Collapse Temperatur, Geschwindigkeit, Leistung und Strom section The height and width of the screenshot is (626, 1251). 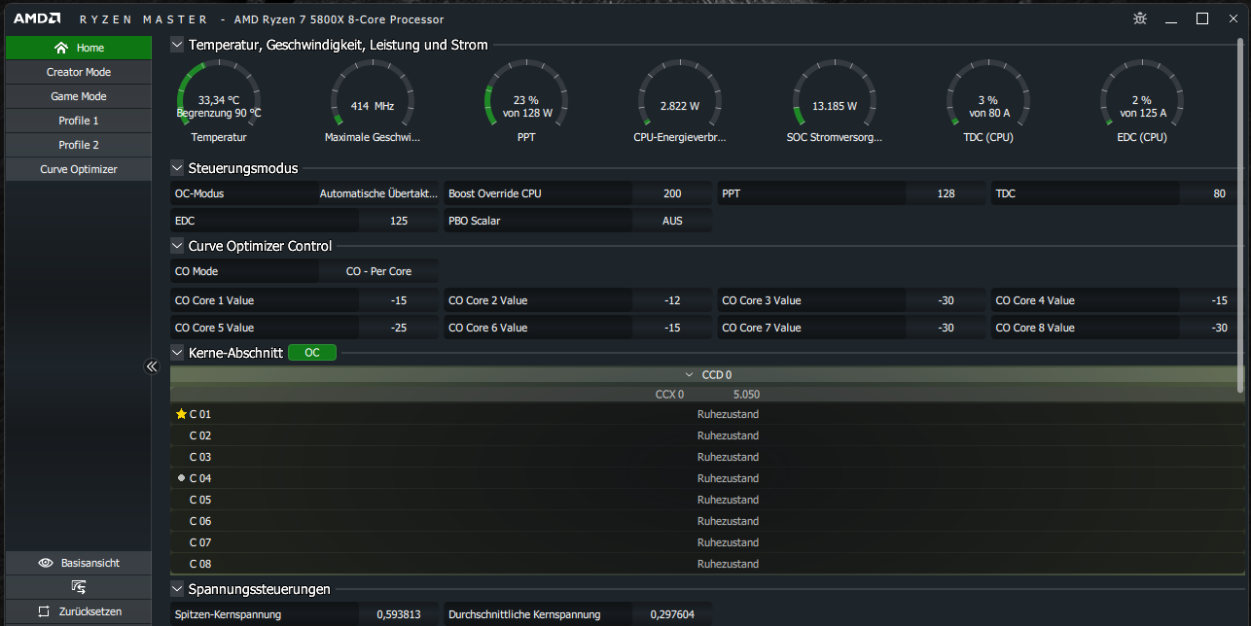tap(177, 44)
